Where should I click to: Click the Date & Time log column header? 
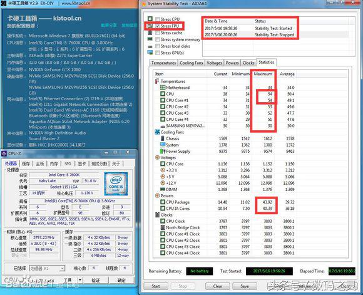coord(228,21)
